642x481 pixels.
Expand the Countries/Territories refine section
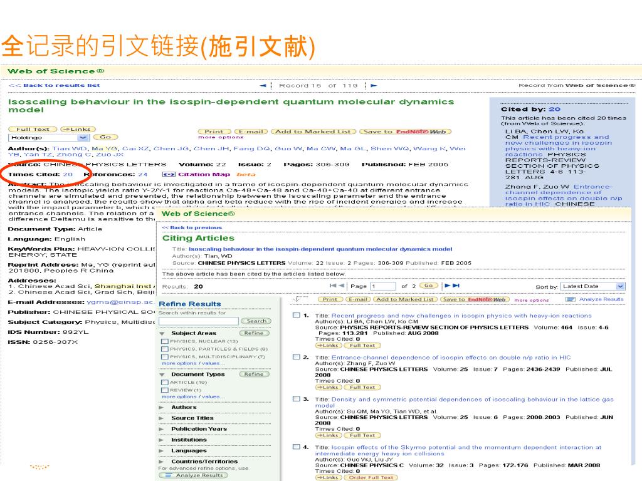162,462
